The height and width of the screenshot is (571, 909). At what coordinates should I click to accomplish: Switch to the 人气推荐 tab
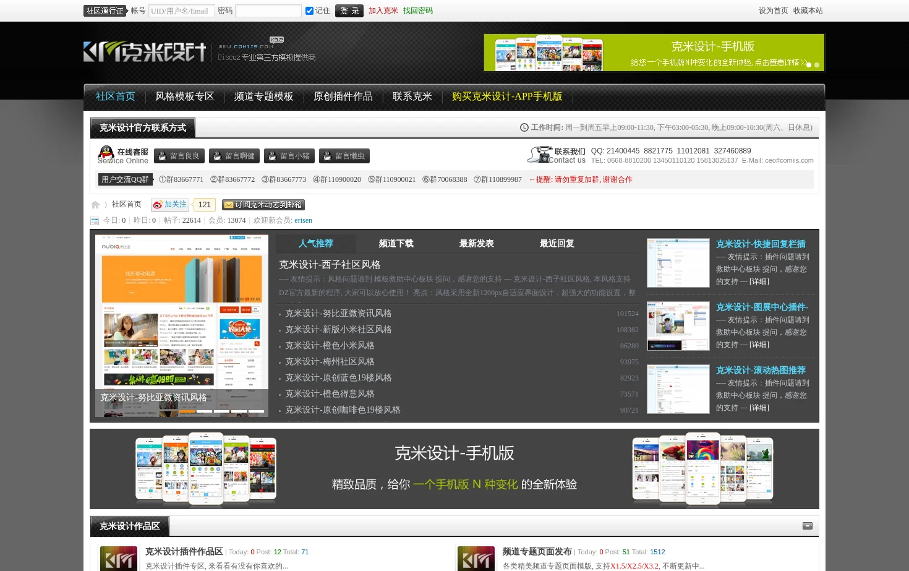click(x=316, y=244)
